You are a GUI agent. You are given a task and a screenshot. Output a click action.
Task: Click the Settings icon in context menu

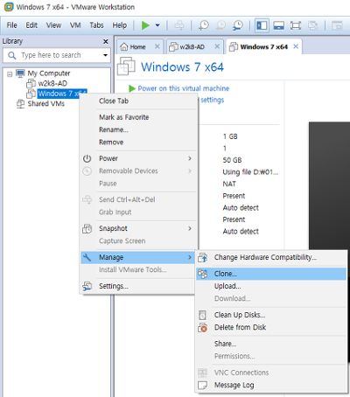87,286
